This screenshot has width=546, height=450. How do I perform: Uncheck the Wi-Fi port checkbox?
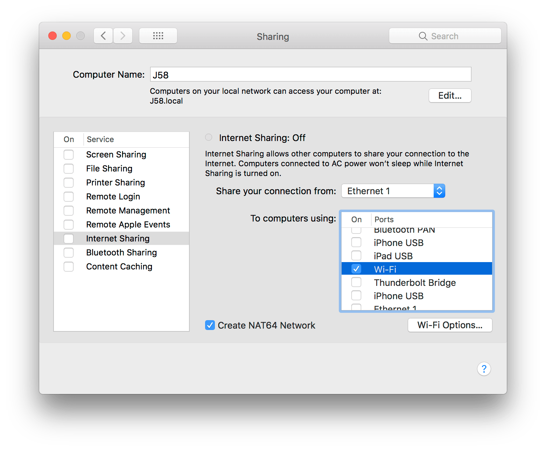[x=356, y=269]
